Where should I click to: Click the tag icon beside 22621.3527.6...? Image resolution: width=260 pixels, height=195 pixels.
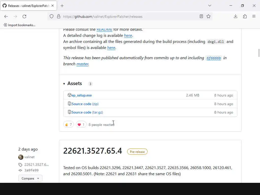point(20,165)
